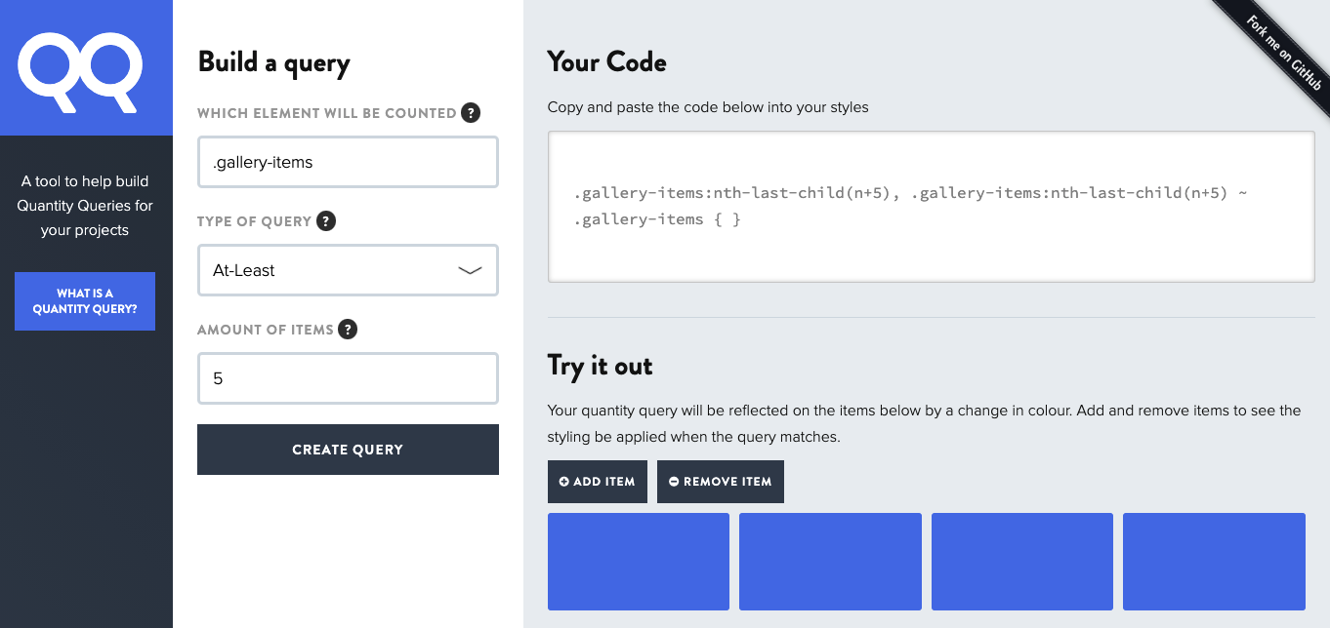
Task: Select the first blue item box
Action: tap(639, 562)
